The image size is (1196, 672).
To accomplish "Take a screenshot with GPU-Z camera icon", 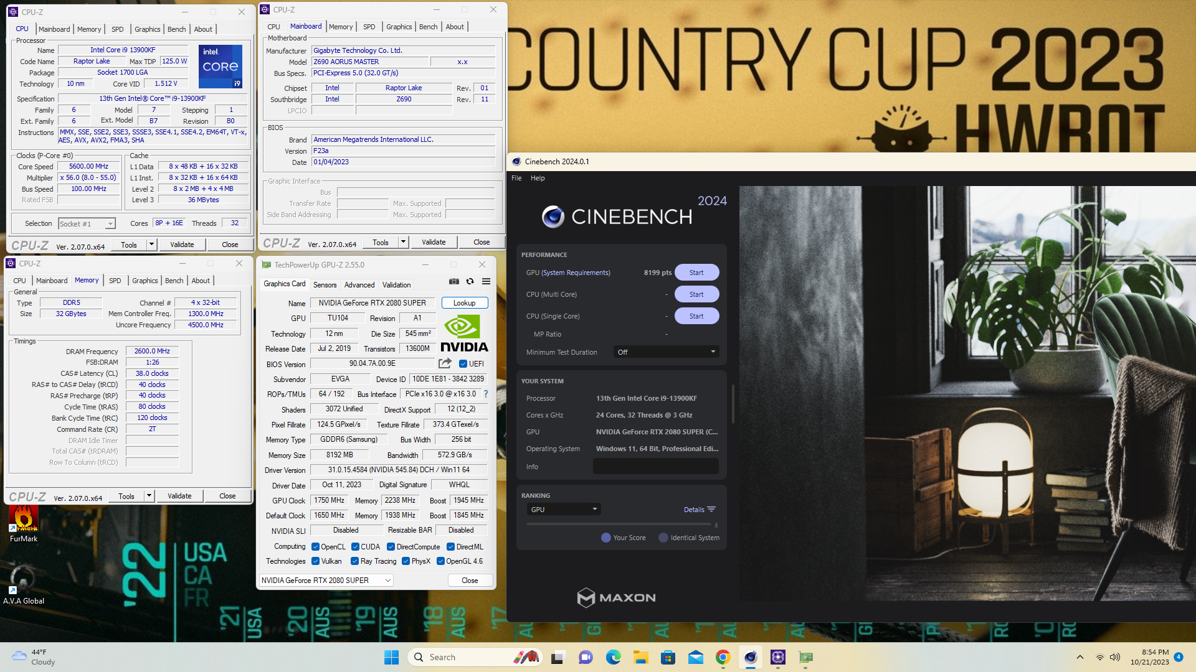I will click(x=454, y=282).
